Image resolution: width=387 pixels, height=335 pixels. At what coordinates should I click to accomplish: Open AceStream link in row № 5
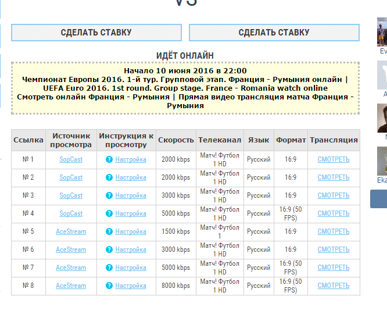pos(71,231)
